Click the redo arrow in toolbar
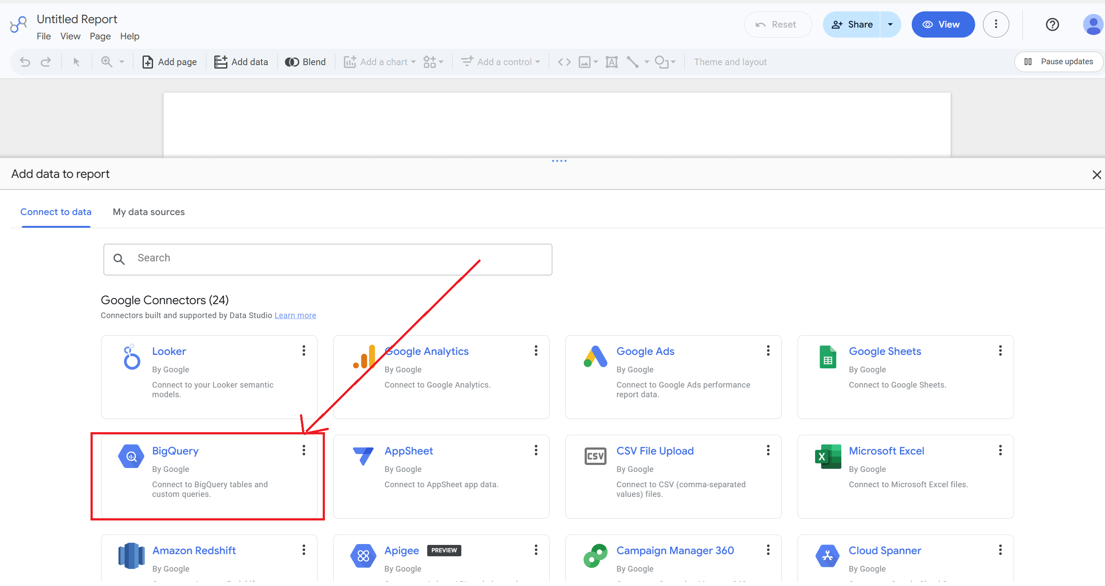The height and width of the screenshot is (586, 1105). click(46, 62)
